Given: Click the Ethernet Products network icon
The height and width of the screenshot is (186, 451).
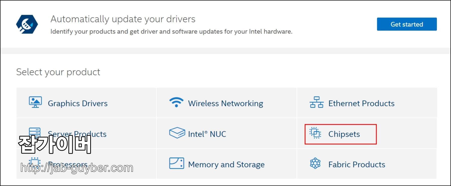Looking at the screenshot, I should (316, 102).
